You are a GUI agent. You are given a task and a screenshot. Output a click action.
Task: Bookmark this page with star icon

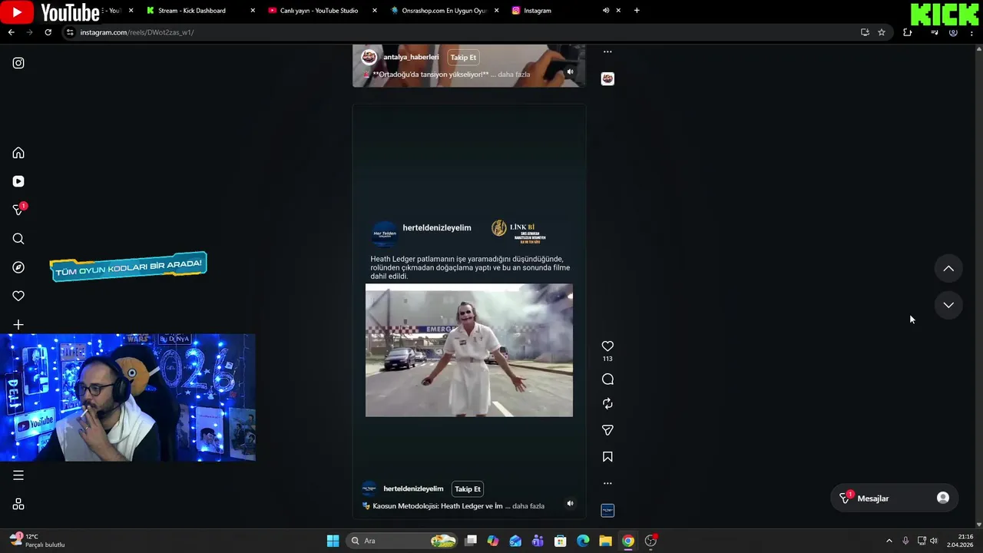point(882,32)
